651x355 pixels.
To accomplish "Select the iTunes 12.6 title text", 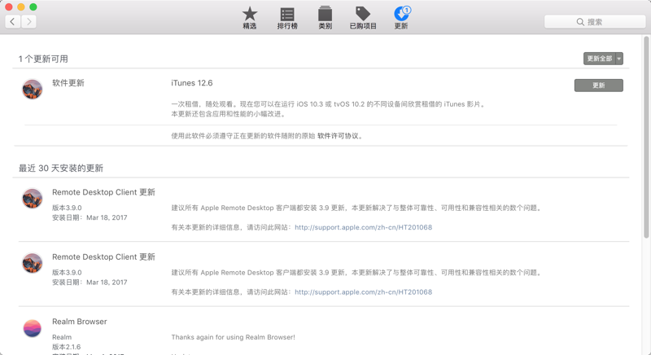I will [x=192, y=83].
